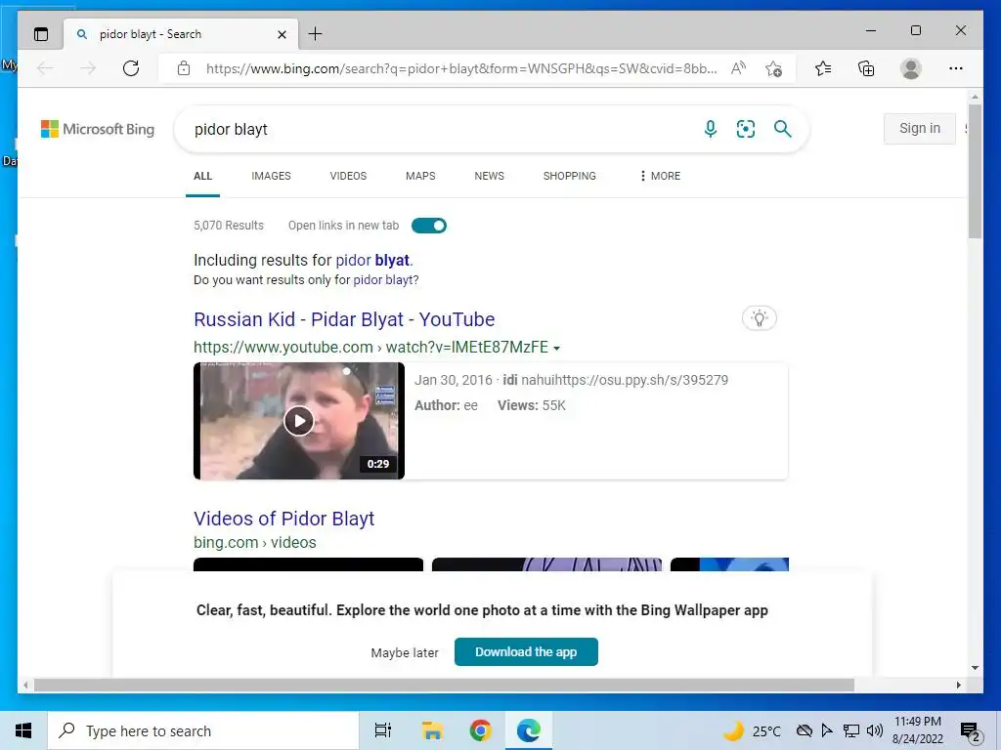
Task: Open the taskbar clock showing 11:49 PM
Action: coord(917,730)
